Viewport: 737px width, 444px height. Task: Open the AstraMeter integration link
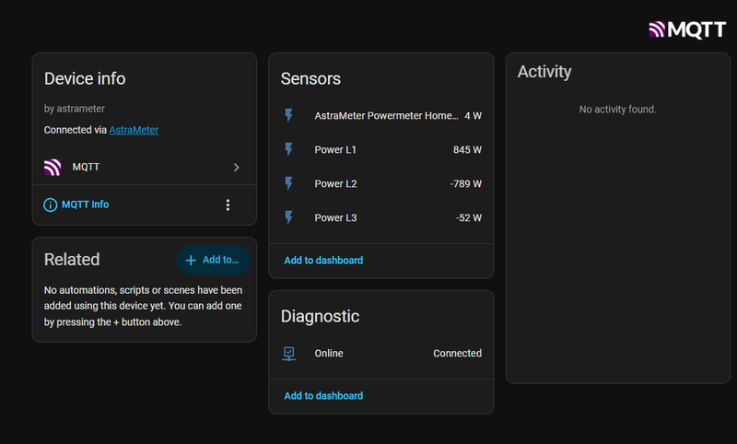[x=134, y=130]
